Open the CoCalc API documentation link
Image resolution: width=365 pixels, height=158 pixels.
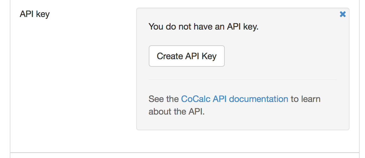pyautogui.click(x=234, y=99)
